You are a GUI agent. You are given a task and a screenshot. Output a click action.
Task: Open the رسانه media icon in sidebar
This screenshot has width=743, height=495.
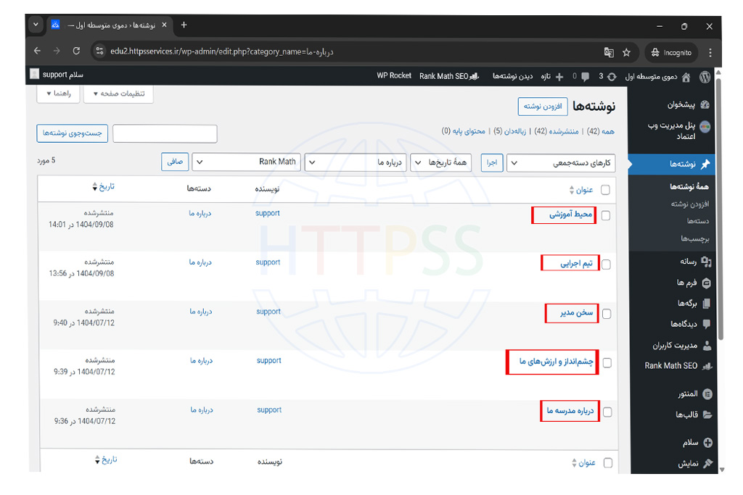tap(707, 262)
